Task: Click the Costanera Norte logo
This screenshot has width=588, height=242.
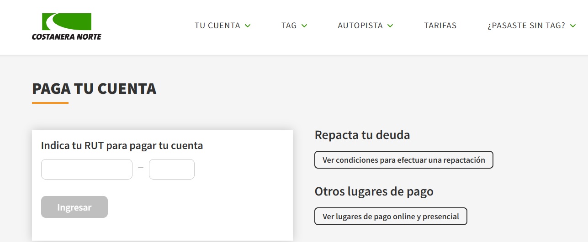Action: [67, 26]
